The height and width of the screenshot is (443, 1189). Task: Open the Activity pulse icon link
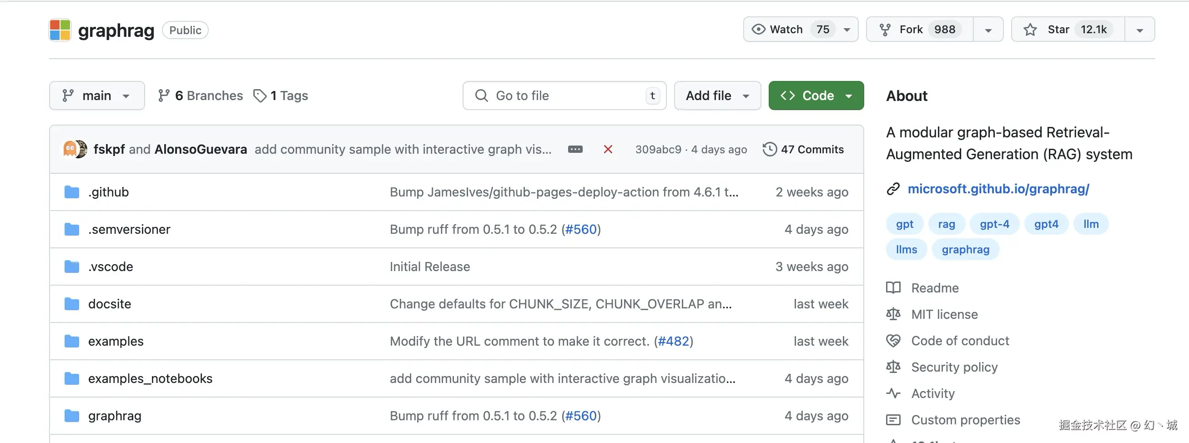[893, 393]
